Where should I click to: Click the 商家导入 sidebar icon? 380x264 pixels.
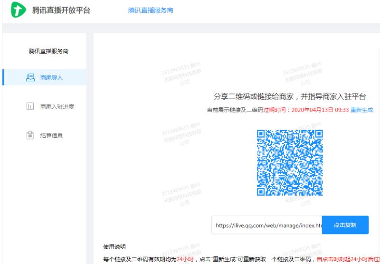click(x=30, y=77)
